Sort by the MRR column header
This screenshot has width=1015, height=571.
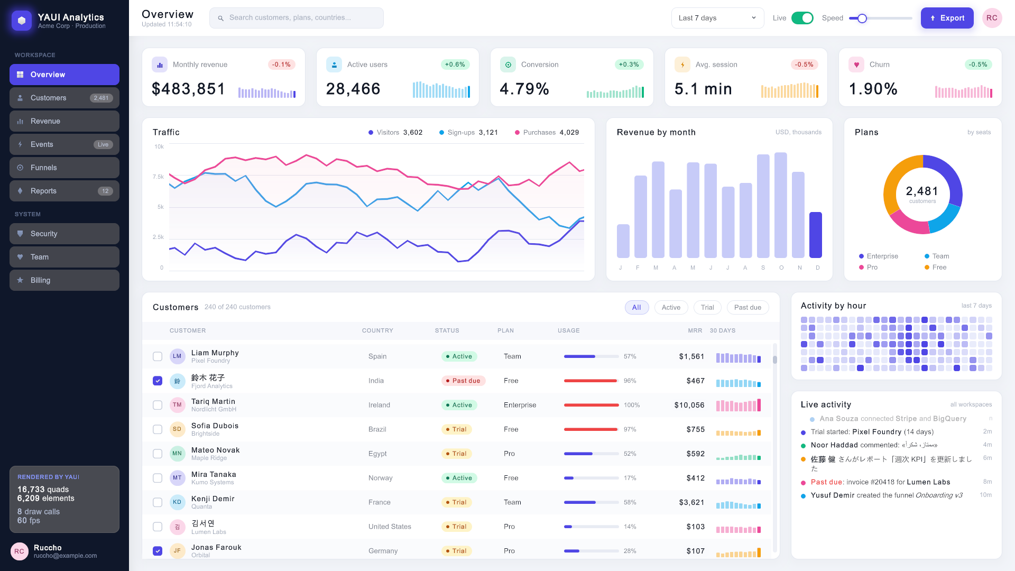tap(695, 330)
